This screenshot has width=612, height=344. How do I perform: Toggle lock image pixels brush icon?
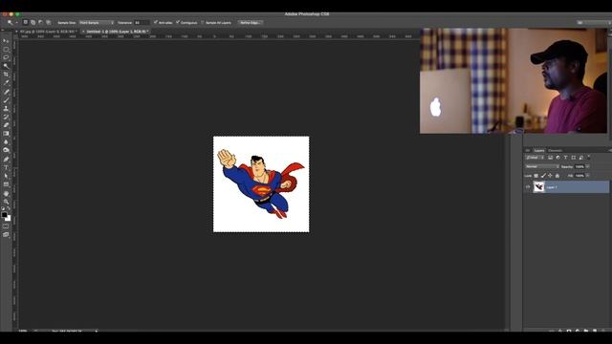(543, 176)
